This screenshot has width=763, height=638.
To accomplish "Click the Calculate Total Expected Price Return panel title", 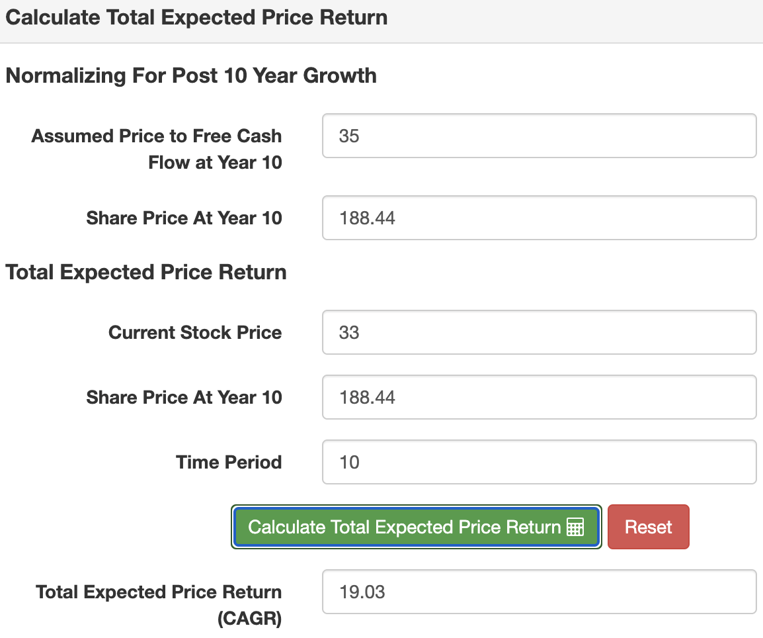I will click(x=196, y=18).
